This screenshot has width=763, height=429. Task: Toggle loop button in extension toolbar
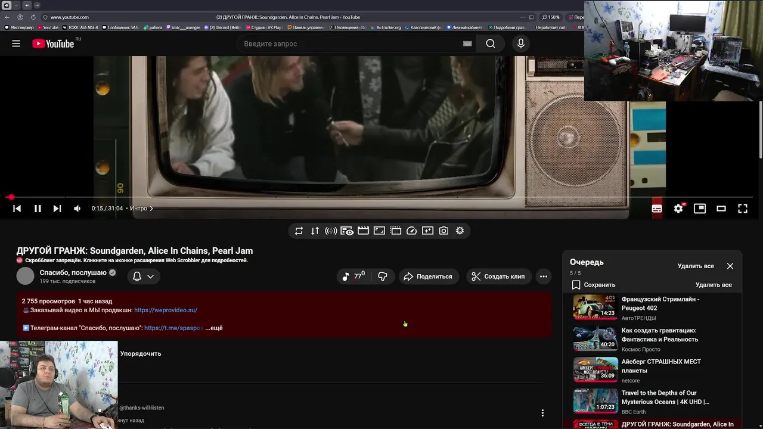pos(299,231)
